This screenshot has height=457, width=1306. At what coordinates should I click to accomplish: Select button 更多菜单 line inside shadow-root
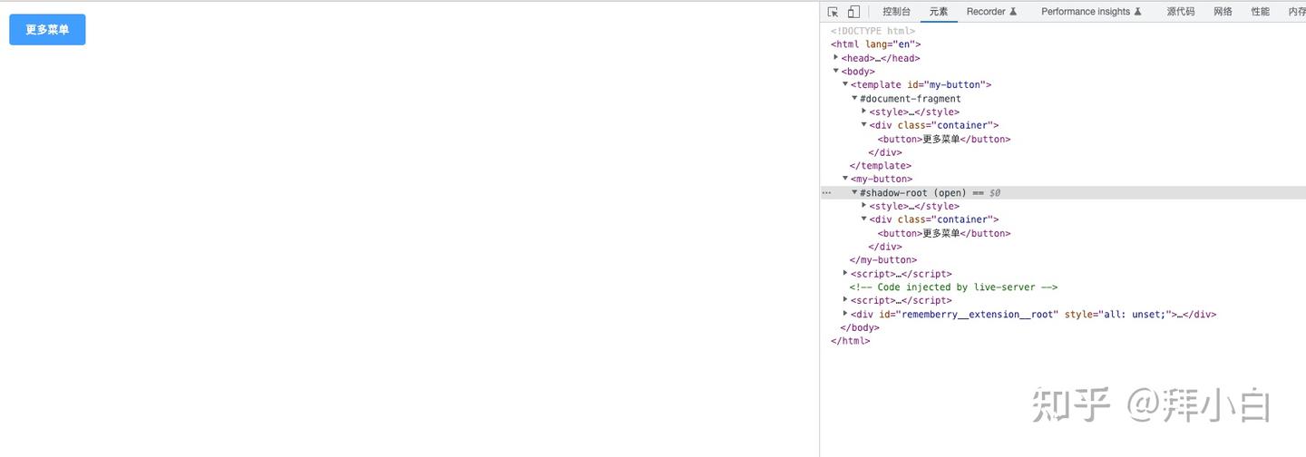tap(944, 233)
